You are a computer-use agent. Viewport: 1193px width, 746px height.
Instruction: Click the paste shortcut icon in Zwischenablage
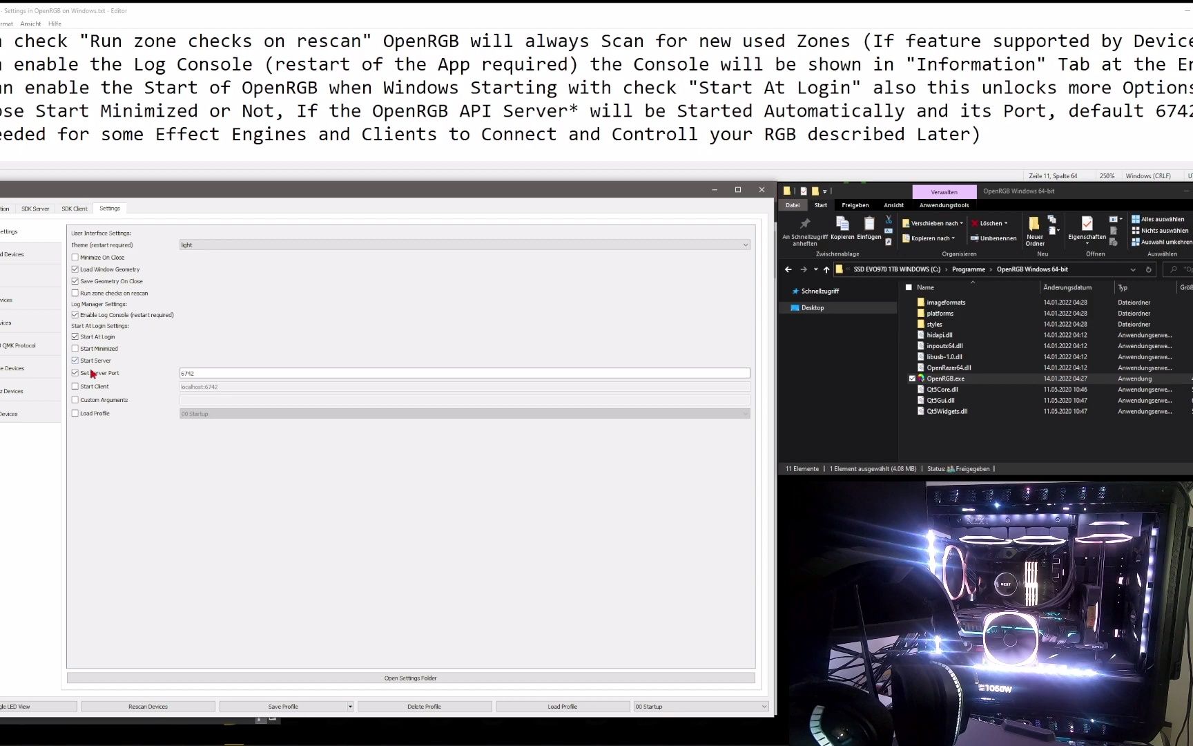[x=889, y=242]
